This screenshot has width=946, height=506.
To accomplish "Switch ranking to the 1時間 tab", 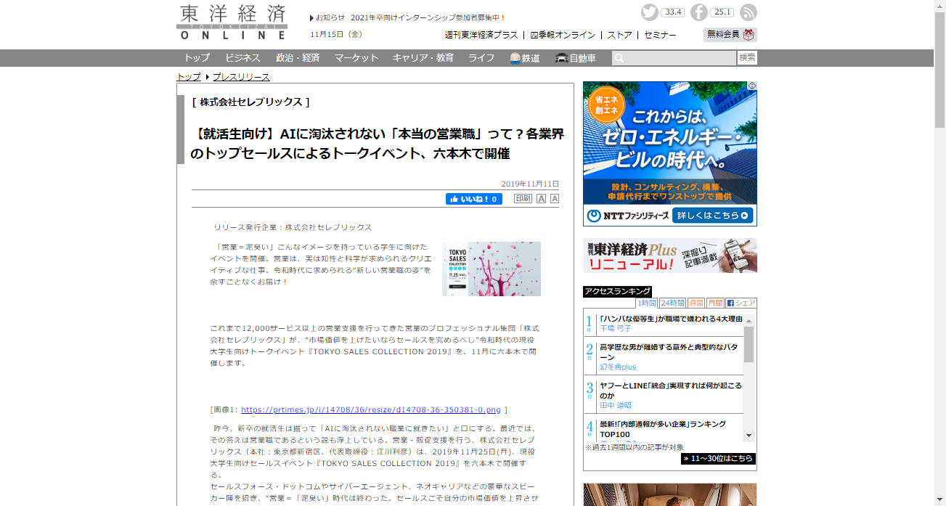I will click(x=646, y=303).
